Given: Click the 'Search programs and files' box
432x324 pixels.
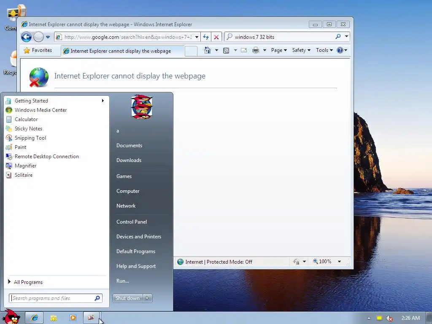Looking at the screenshot, I should [56, 298].
